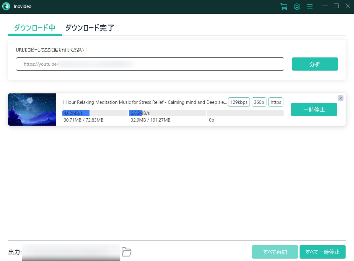Viewport: 354px width, 261px height.
Task: Click the 分析 button
Action: point(315,64)
